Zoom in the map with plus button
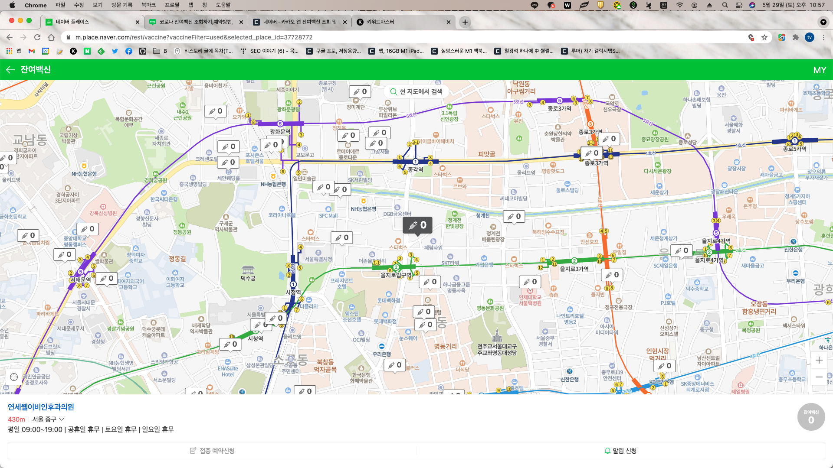 coord(819,360)
